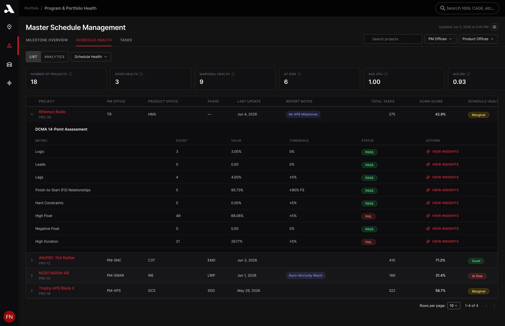The width and height of the screenshot is (505, 326).
Task: Click the Search NSN, CAGE search box
Action: [467, 8]
